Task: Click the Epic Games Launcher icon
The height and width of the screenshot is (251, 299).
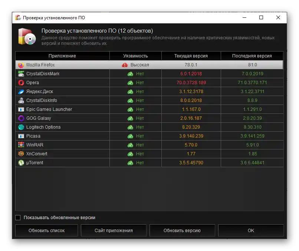Action: click(x=21, y=109)
